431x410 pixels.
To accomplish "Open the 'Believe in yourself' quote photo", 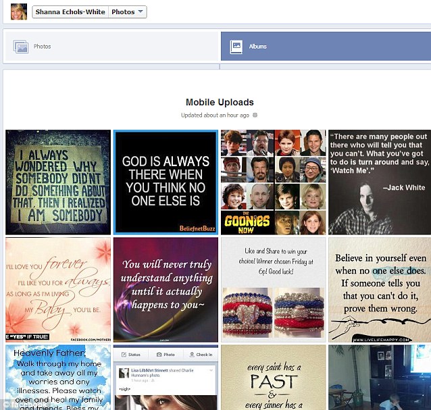I will coord(380,290).
